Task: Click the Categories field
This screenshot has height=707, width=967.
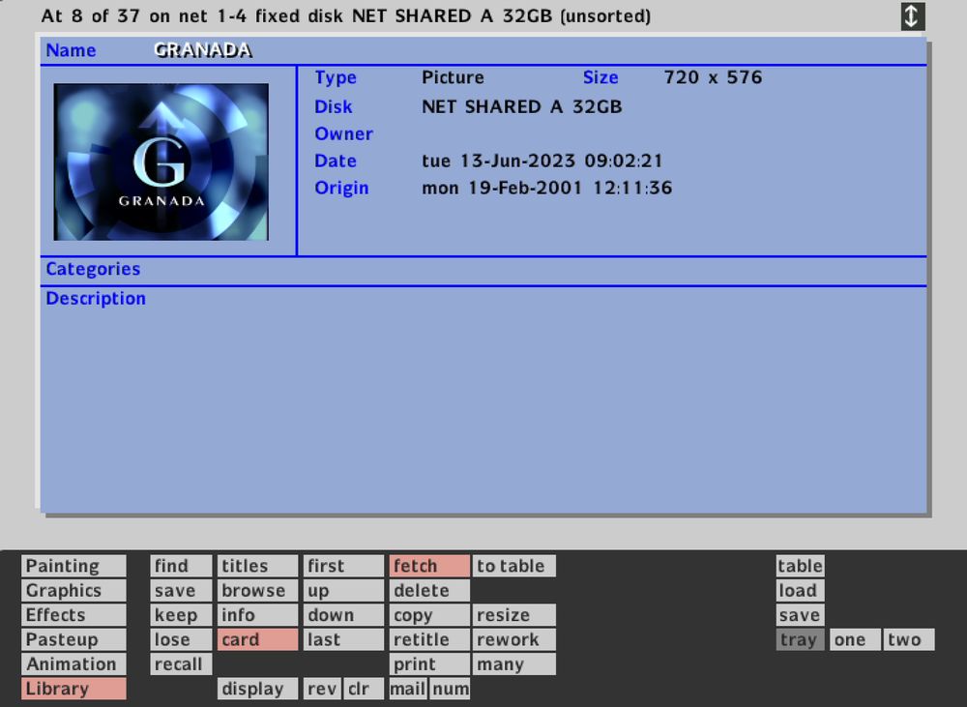Action: pos(483,270)
